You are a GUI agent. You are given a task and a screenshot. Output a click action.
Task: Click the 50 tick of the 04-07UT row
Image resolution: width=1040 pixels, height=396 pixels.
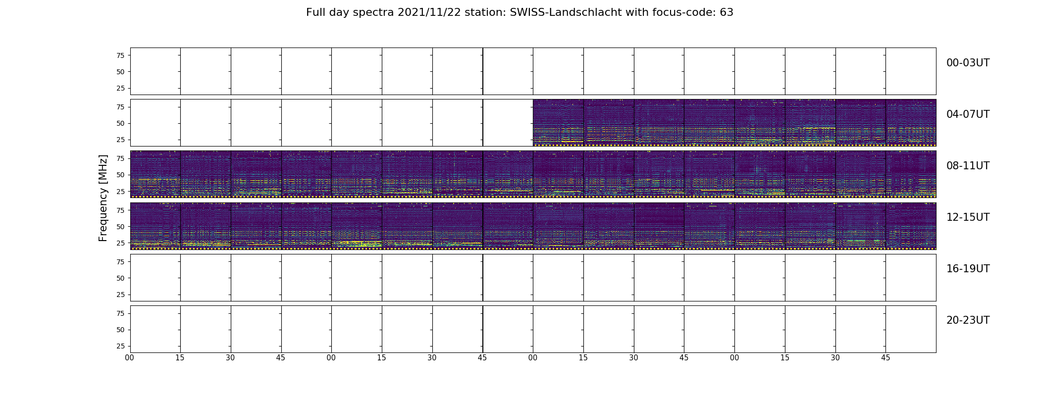click(x=120, y=123)
